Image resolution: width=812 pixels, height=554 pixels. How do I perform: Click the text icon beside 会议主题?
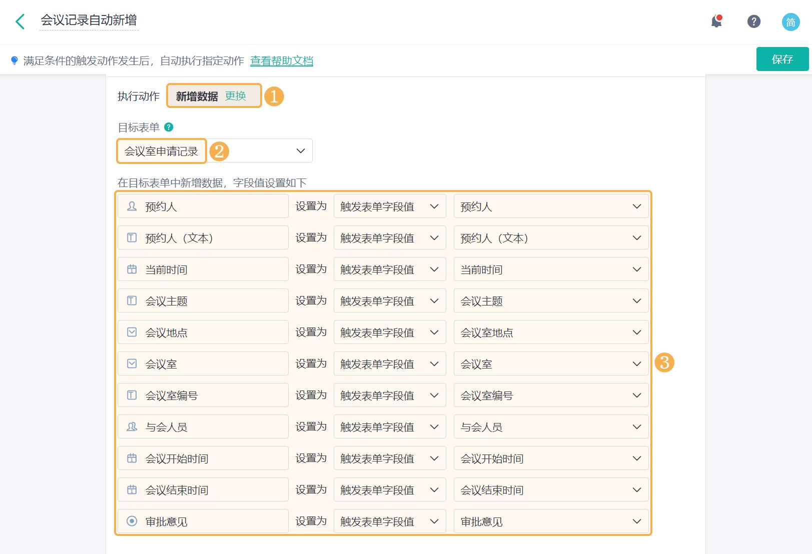(x=131, y=300)
